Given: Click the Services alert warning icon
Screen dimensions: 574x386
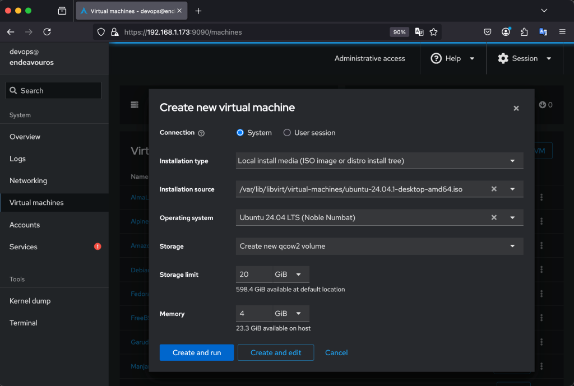Looking at the screenshot, I should click(x=98, y=247).
